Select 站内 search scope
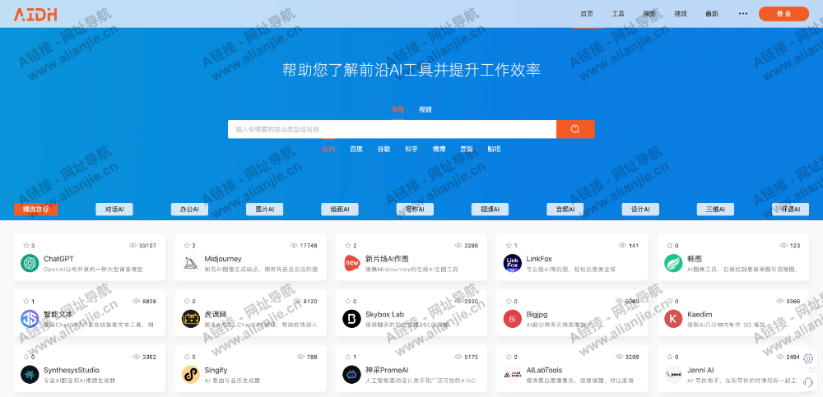 coord(328,149)
